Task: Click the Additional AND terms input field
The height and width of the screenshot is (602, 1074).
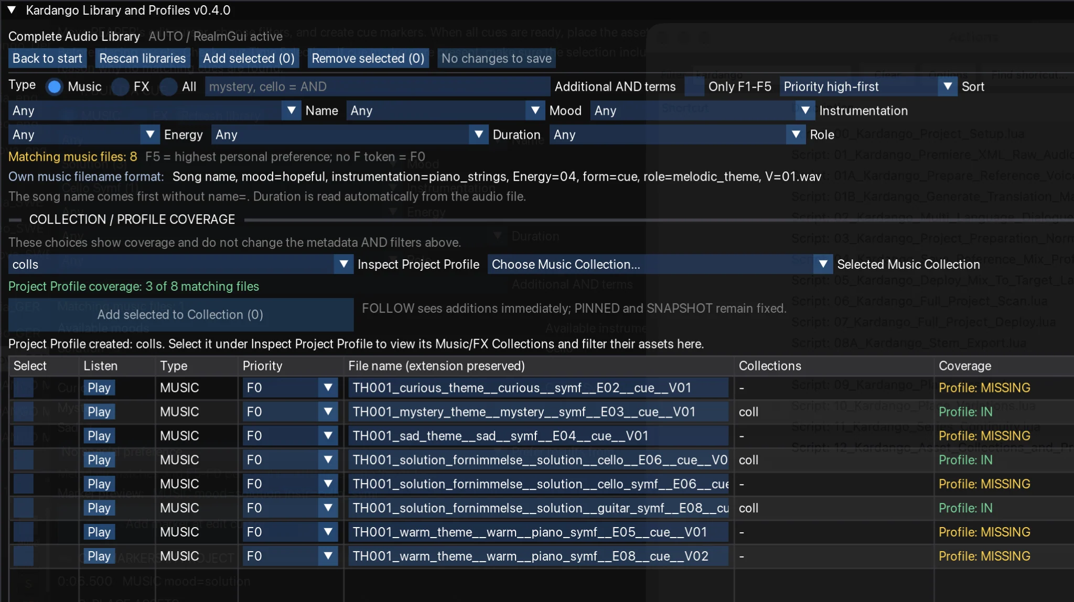Action: (x=377, y=86)
